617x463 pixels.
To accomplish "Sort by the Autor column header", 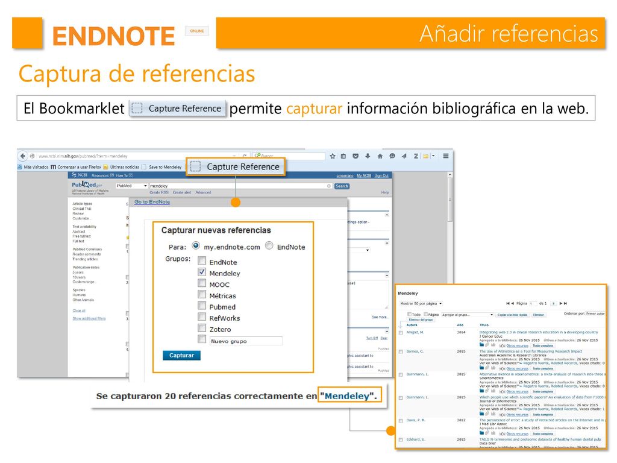I will coord(412,325).
